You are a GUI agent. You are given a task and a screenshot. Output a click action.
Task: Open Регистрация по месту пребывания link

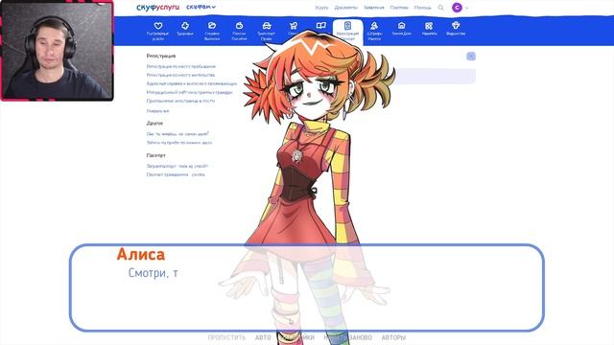[x=181, y=66]
